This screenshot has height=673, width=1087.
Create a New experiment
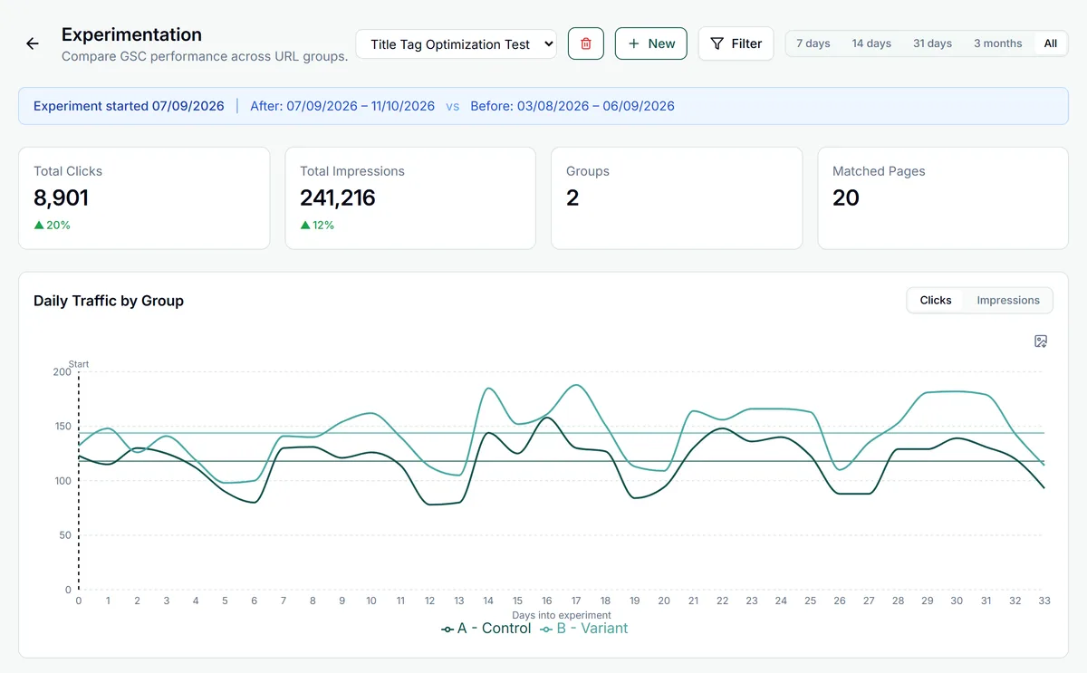point(651,43)
